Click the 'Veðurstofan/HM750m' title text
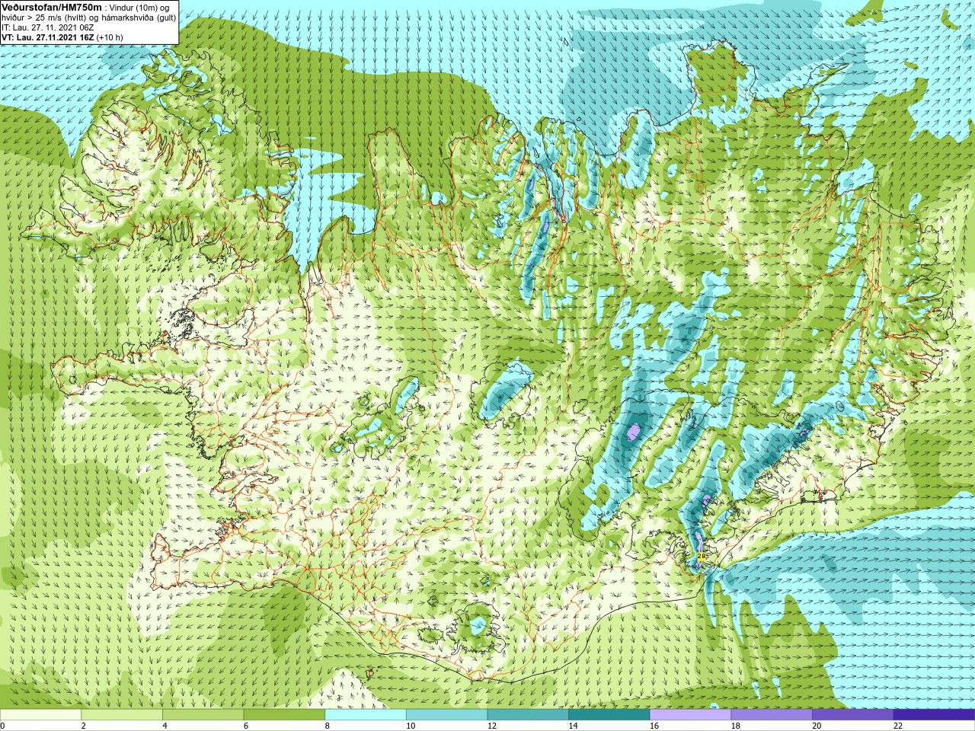 point(53,7)
